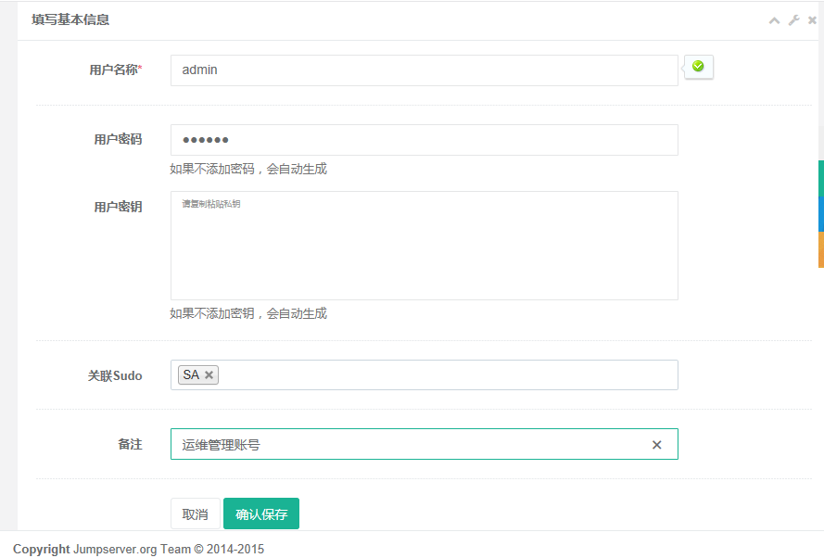
Task: Clear the 备注 field with X icon
Action: (656, 445)
